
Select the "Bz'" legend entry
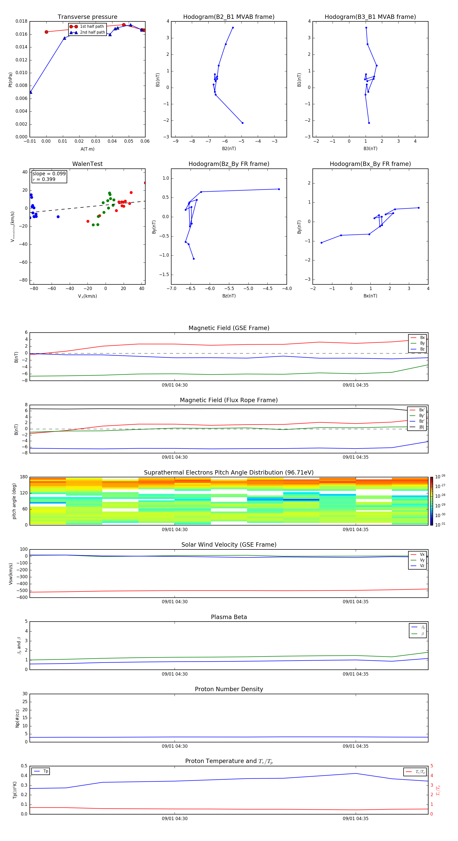(417, 421)
